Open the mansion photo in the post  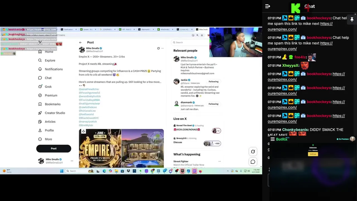pos(143,148)
